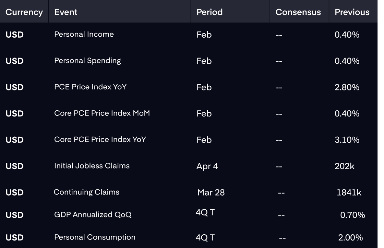This screenshot has width=384, height=248.
Task: Click the 1841k previous value
Action: (349, 193)
